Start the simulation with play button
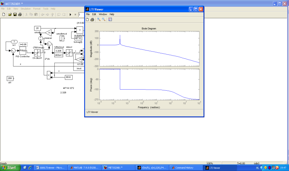The image size is (289, 171). pyautogui.click(x=70, y=15)
